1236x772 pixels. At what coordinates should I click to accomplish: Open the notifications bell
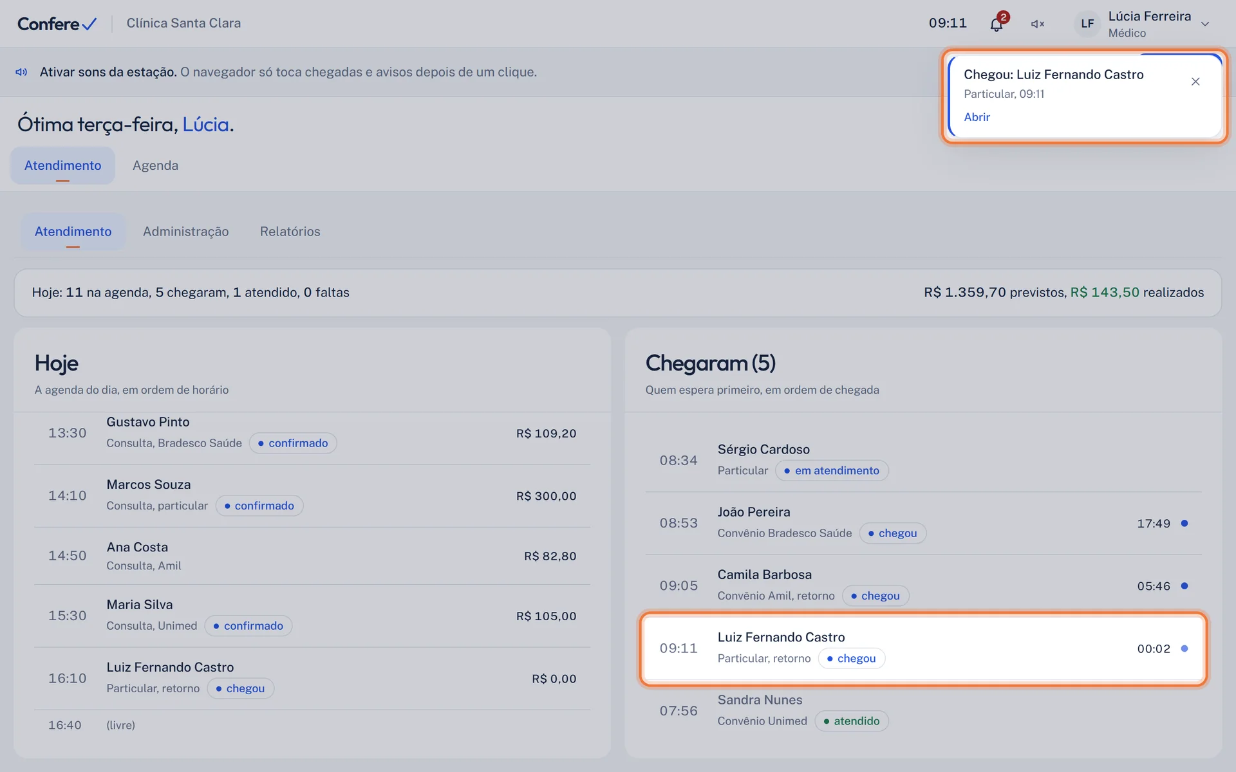996,24
